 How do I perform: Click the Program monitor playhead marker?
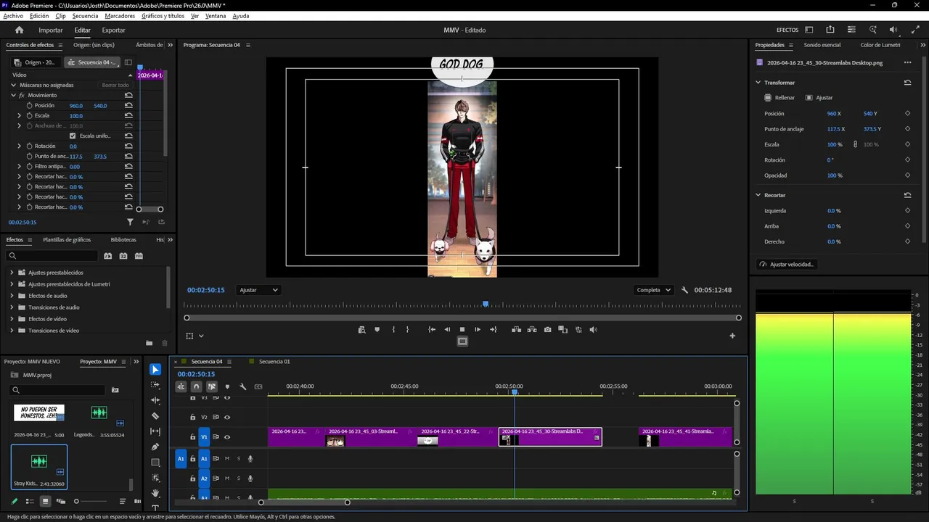[x=486, y=304]
